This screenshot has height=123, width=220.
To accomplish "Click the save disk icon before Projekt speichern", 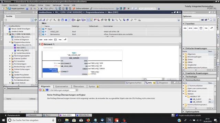I will point(9,9).
